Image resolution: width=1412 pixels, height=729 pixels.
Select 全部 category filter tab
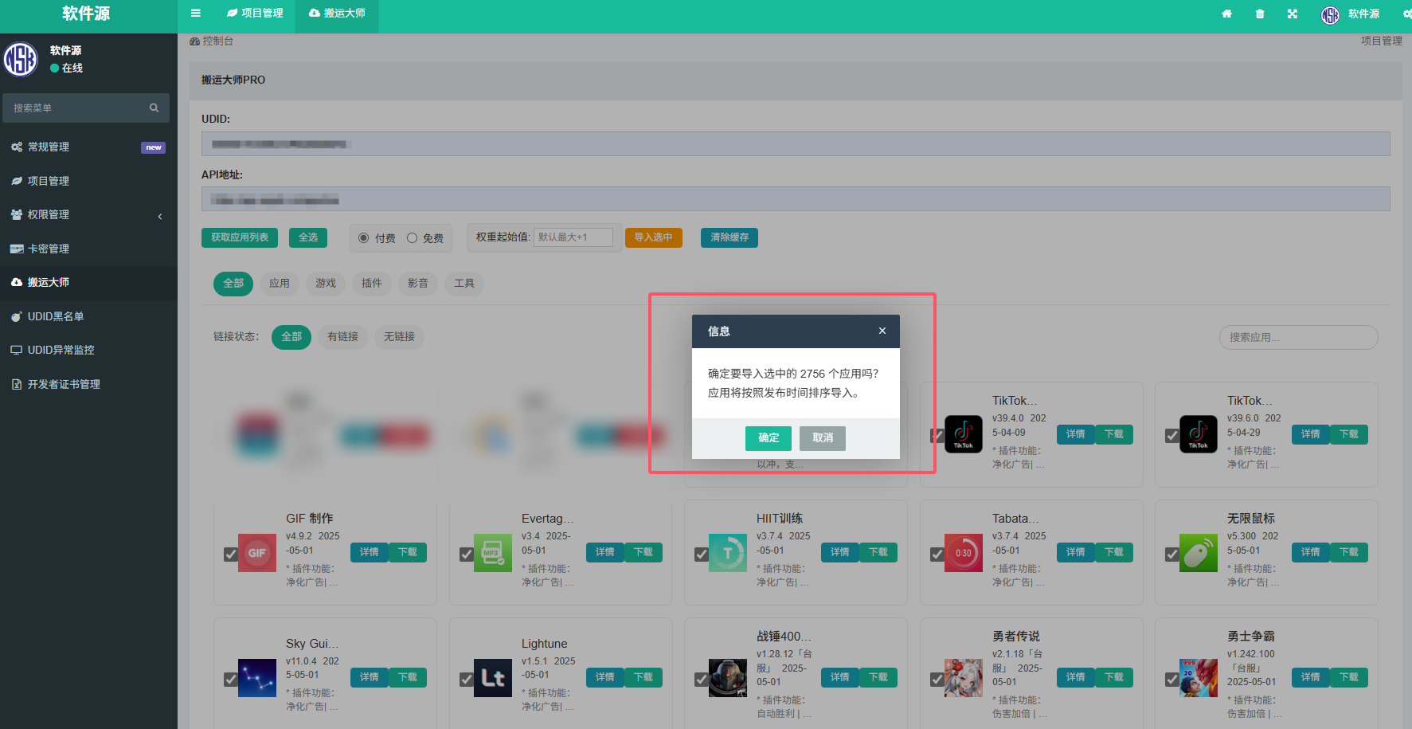[x=233, y=284]
